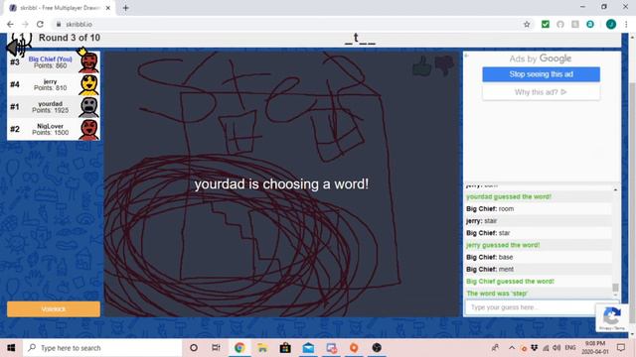Image resolution: width=636 pixels, height=357 pixels.
Task: Open the Mail app from the taskbar
Action: coord(308,348)
